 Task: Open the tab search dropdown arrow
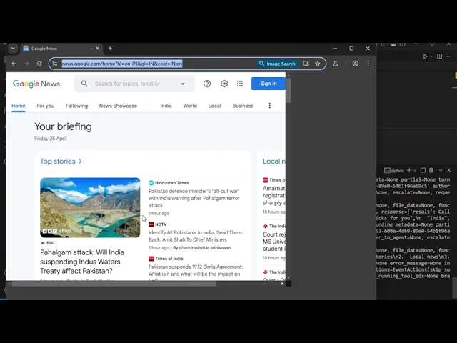(13, 49)
